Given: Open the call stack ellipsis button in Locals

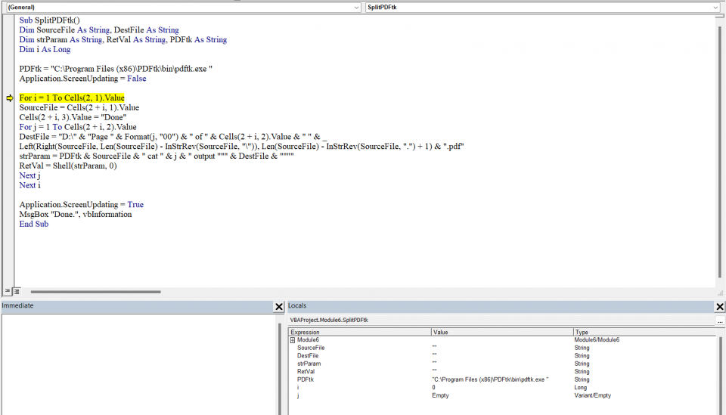Looking at the screenshot, I should pyautogui.click(x=719, y=321).
